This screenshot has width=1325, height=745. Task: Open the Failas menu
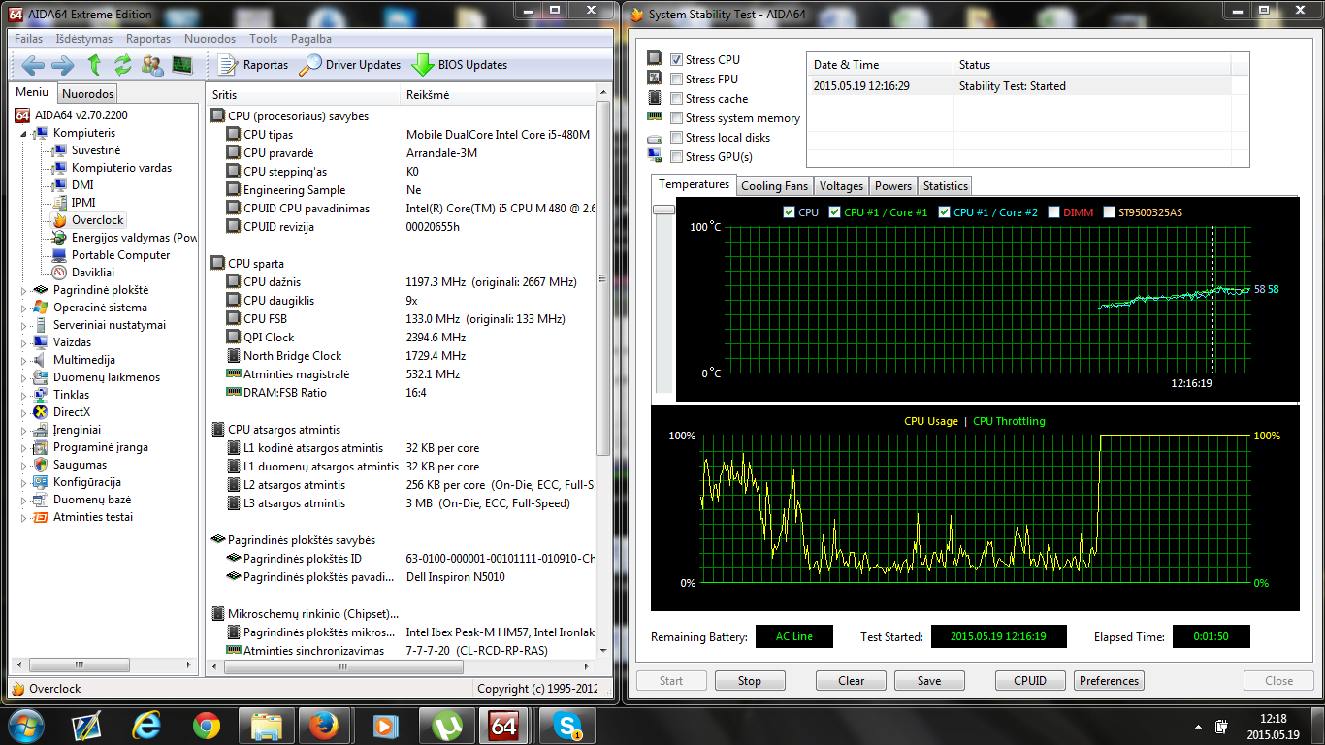click(x=28, y=39)
